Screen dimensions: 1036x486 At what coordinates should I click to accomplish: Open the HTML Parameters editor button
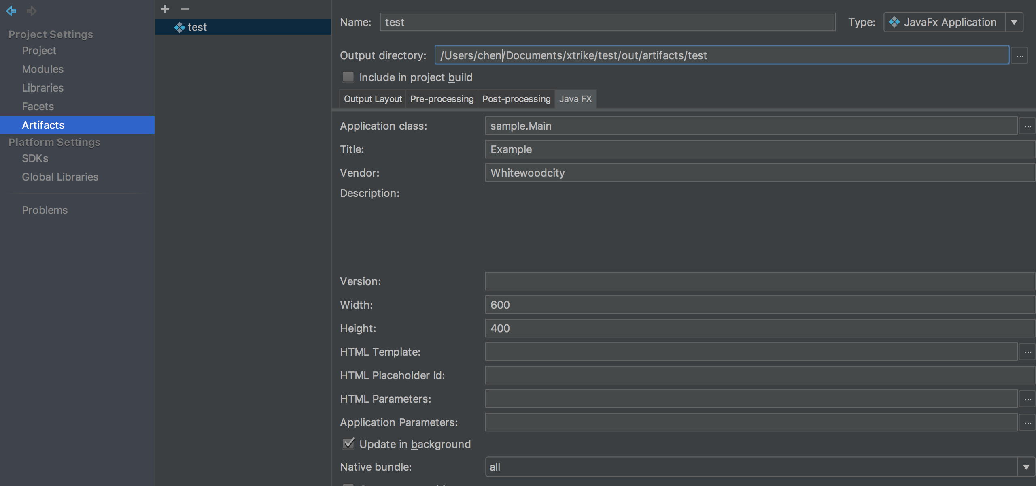coord(1028,399)
